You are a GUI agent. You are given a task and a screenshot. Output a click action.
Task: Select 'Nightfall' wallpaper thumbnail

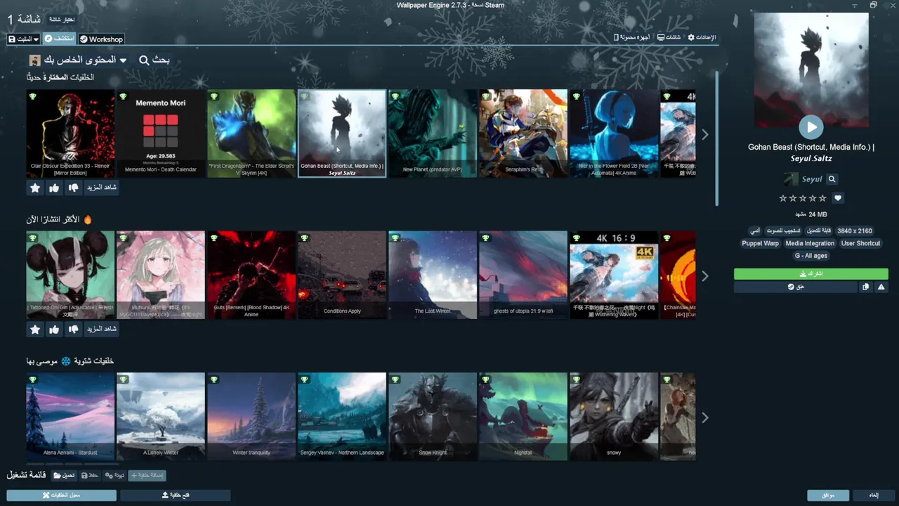tap(523, 417)
